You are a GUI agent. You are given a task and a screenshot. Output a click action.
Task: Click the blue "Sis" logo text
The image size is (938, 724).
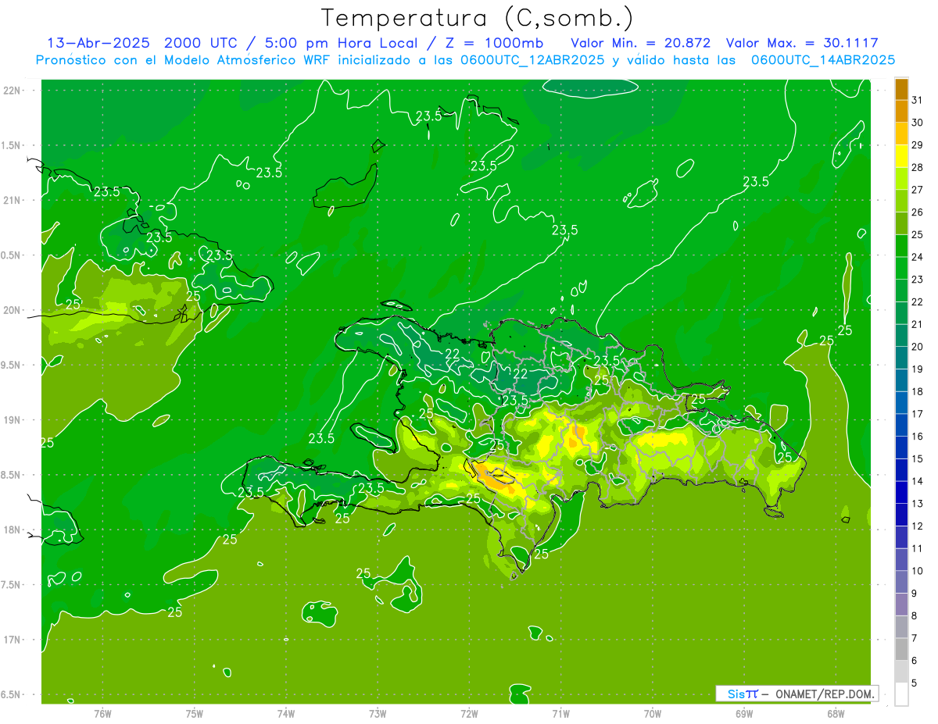coord(736,694)
